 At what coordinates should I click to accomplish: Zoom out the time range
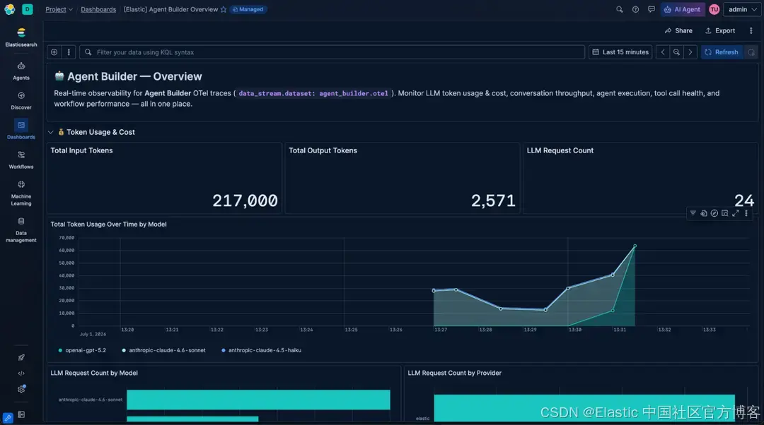click(x=676, y=52)
